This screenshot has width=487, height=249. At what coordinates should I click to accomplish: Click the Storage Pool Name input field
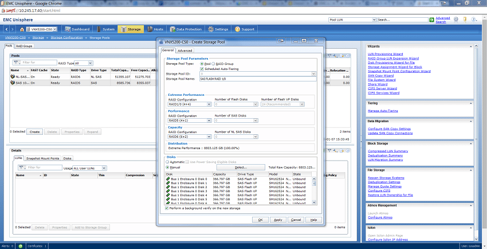click(258, 79)
